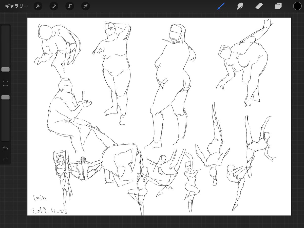This screenshot has width=304, height=228.
Task: Undo the last stroke with the undo arrow
Action: (5, 148)
